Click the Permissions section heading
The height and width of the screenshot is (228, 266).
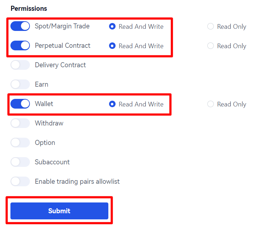tap(29, 8)
